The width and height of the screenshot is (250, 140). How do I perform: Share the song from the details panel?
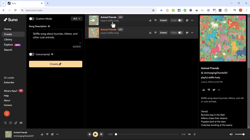(x=214, y=90)
